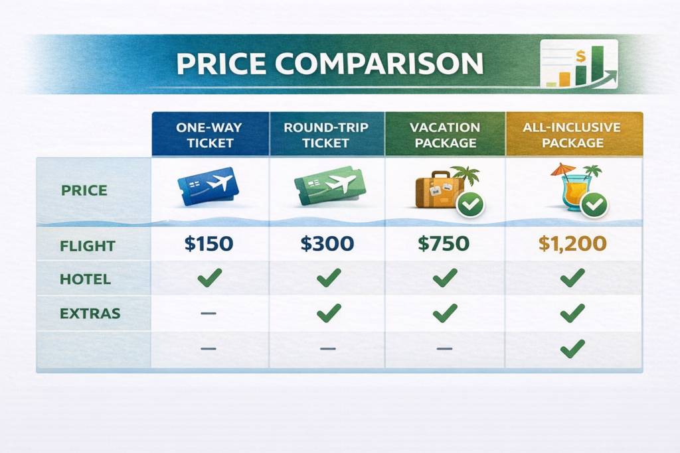Choose the All-Inclusive Package column header

pyautogui.click(x=572, y=135)
